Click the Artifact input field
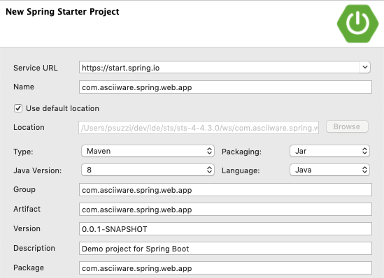 coord(225,210)
